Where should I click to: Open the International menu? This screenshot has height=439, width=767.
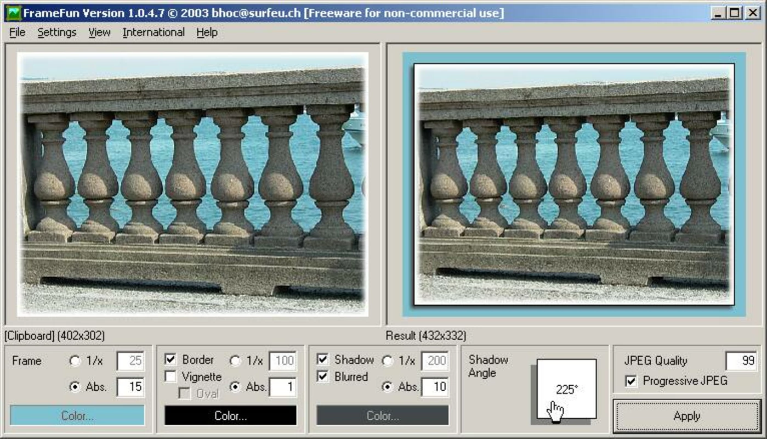coord(154,32)
